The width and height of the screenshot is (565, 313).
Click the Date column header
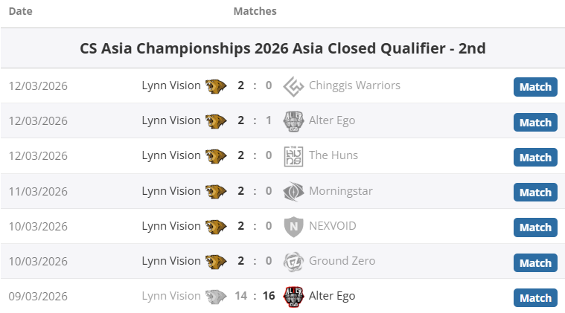21,11
